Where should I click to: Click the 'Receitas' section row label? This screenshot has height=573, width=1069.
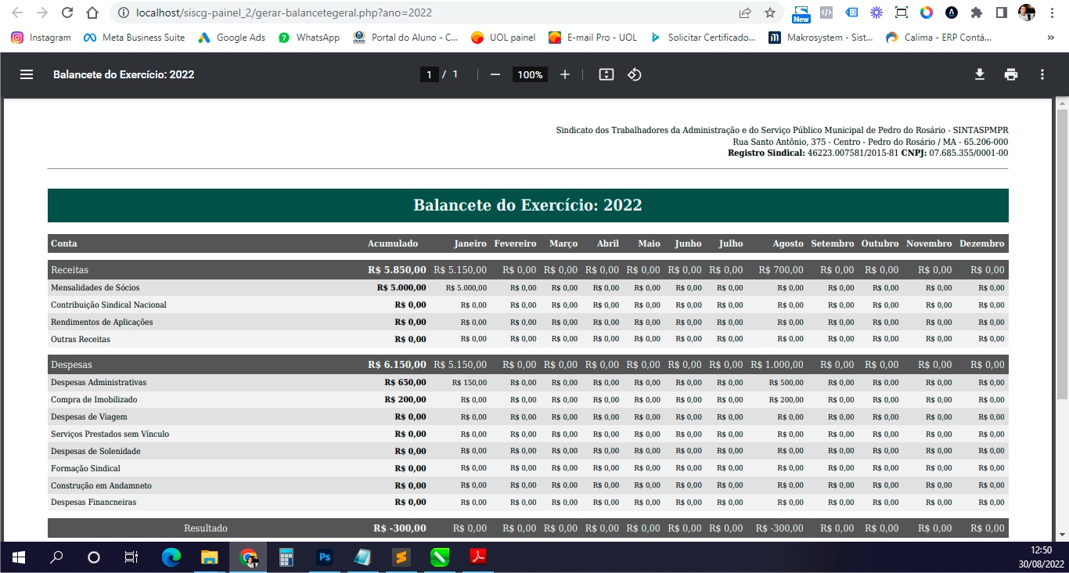click(70, 270)
